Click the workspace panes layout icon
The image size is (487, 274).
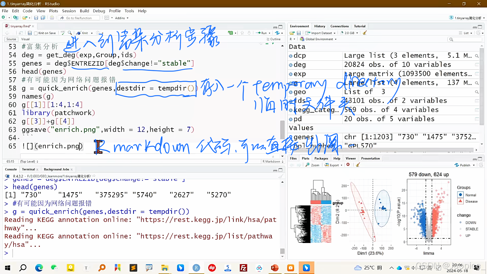[107, 18]
